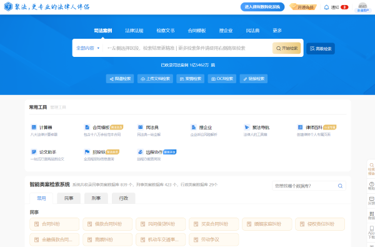Switch to the 法律法规 search tab
The image size is (375, 247).
coord(134,31)
